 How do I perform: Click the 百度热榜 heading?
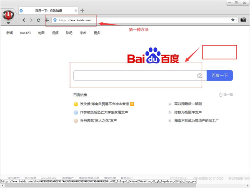[x=80, y=95]
